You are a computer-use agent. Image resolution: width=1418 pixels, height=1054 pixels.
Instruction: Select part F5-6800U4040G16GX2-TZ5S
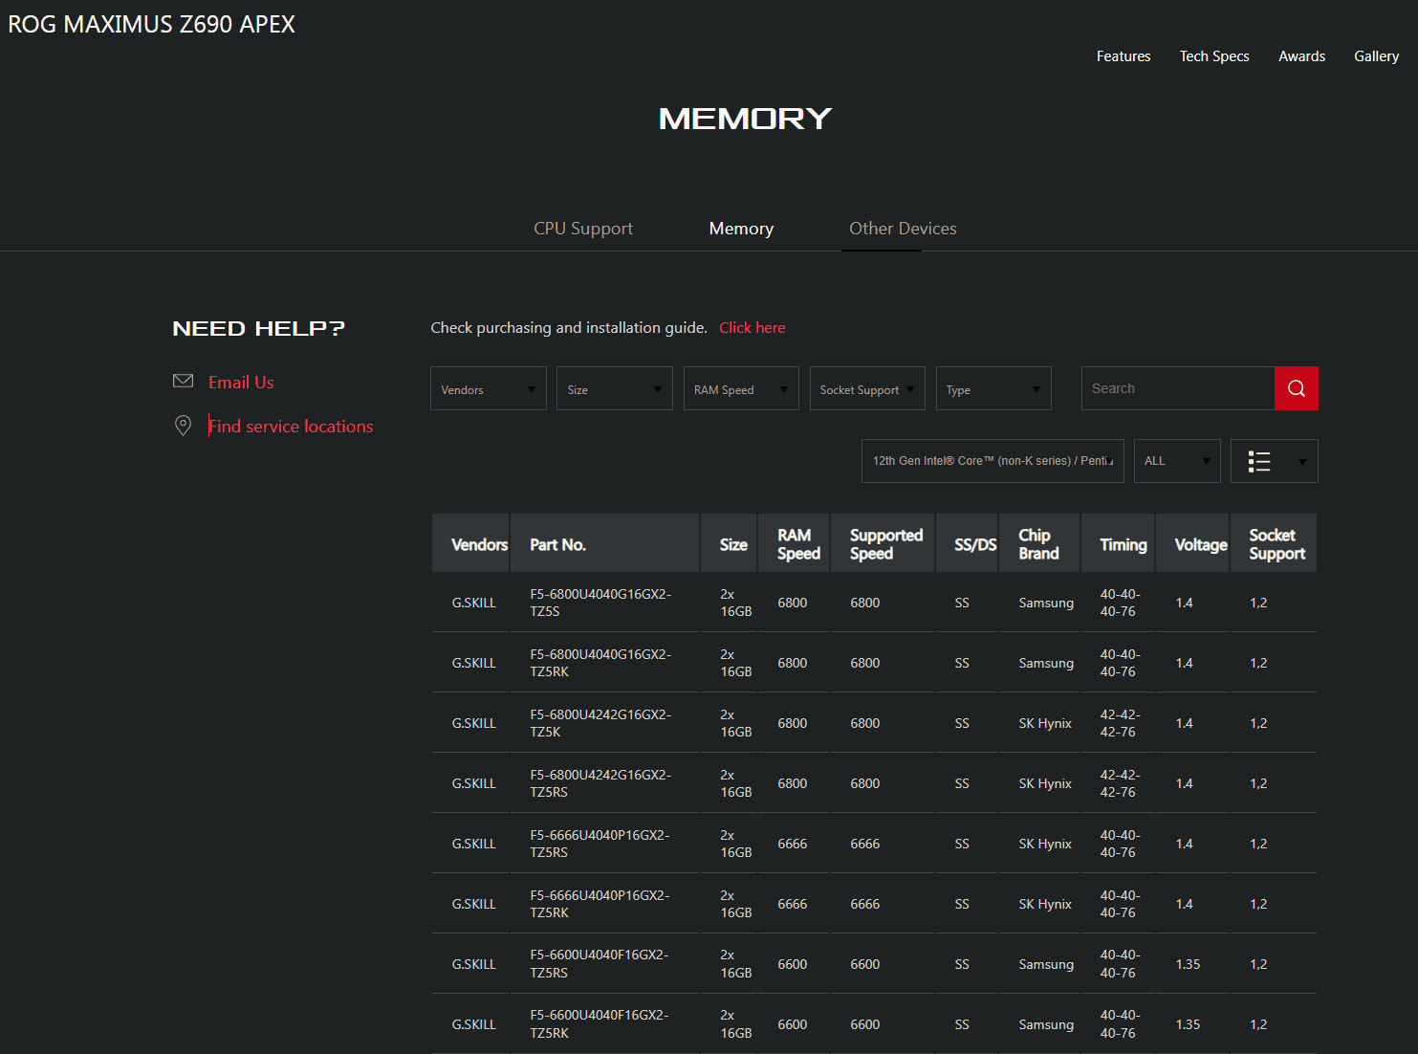click(x=600, y=603)
